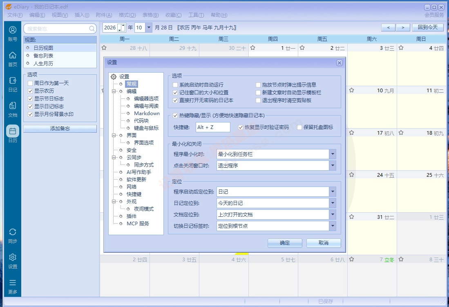The height and width of the screenshot is (307, 449).
Task: Click the star icon on calendar day 28 十八
Action: click(104, 48)
